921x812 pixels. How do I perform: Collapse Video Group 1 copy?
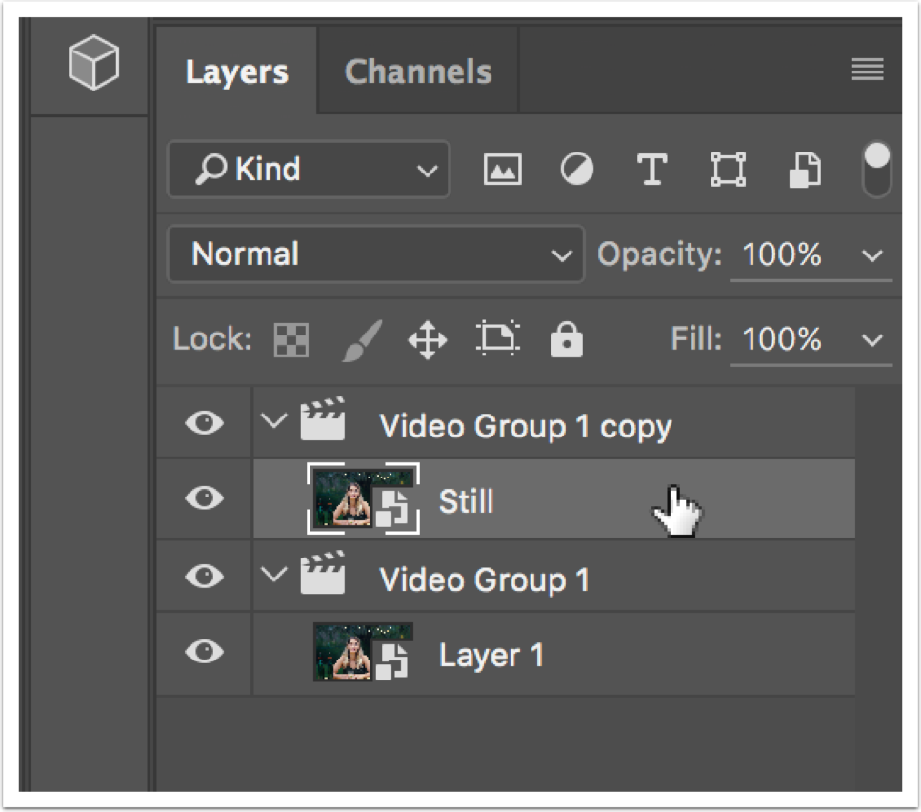pyautogui.click(x=273, y=420)
